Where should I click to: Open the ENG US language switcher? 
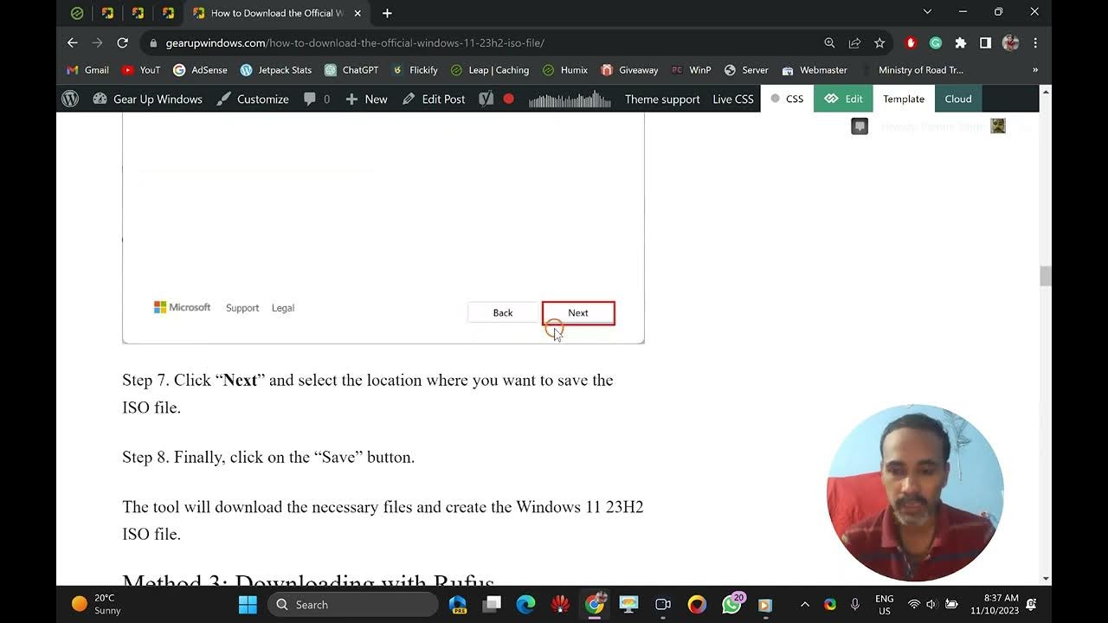point(884,604)
